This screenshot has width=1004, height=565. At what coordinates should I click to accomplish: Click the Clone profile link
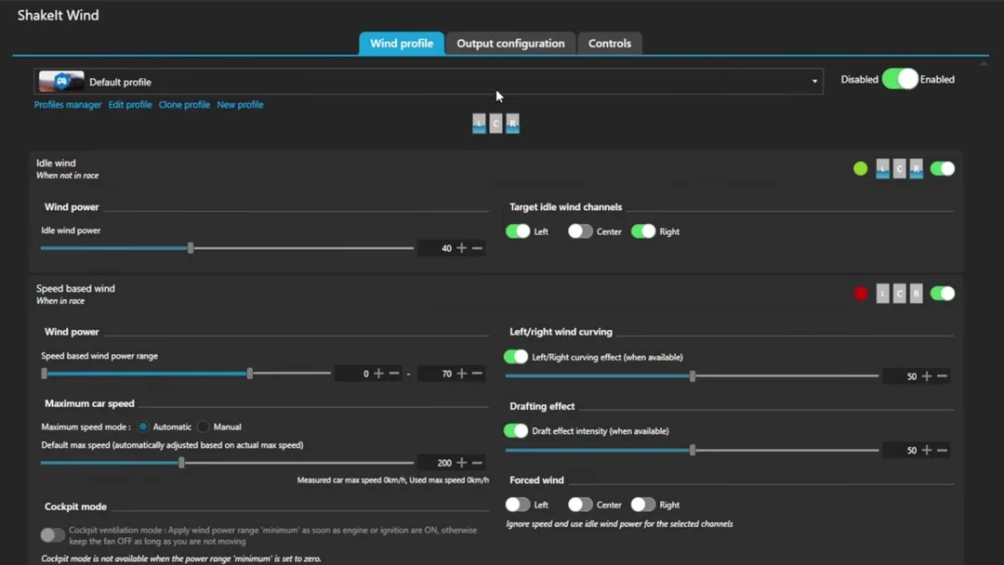coord(184,104)
